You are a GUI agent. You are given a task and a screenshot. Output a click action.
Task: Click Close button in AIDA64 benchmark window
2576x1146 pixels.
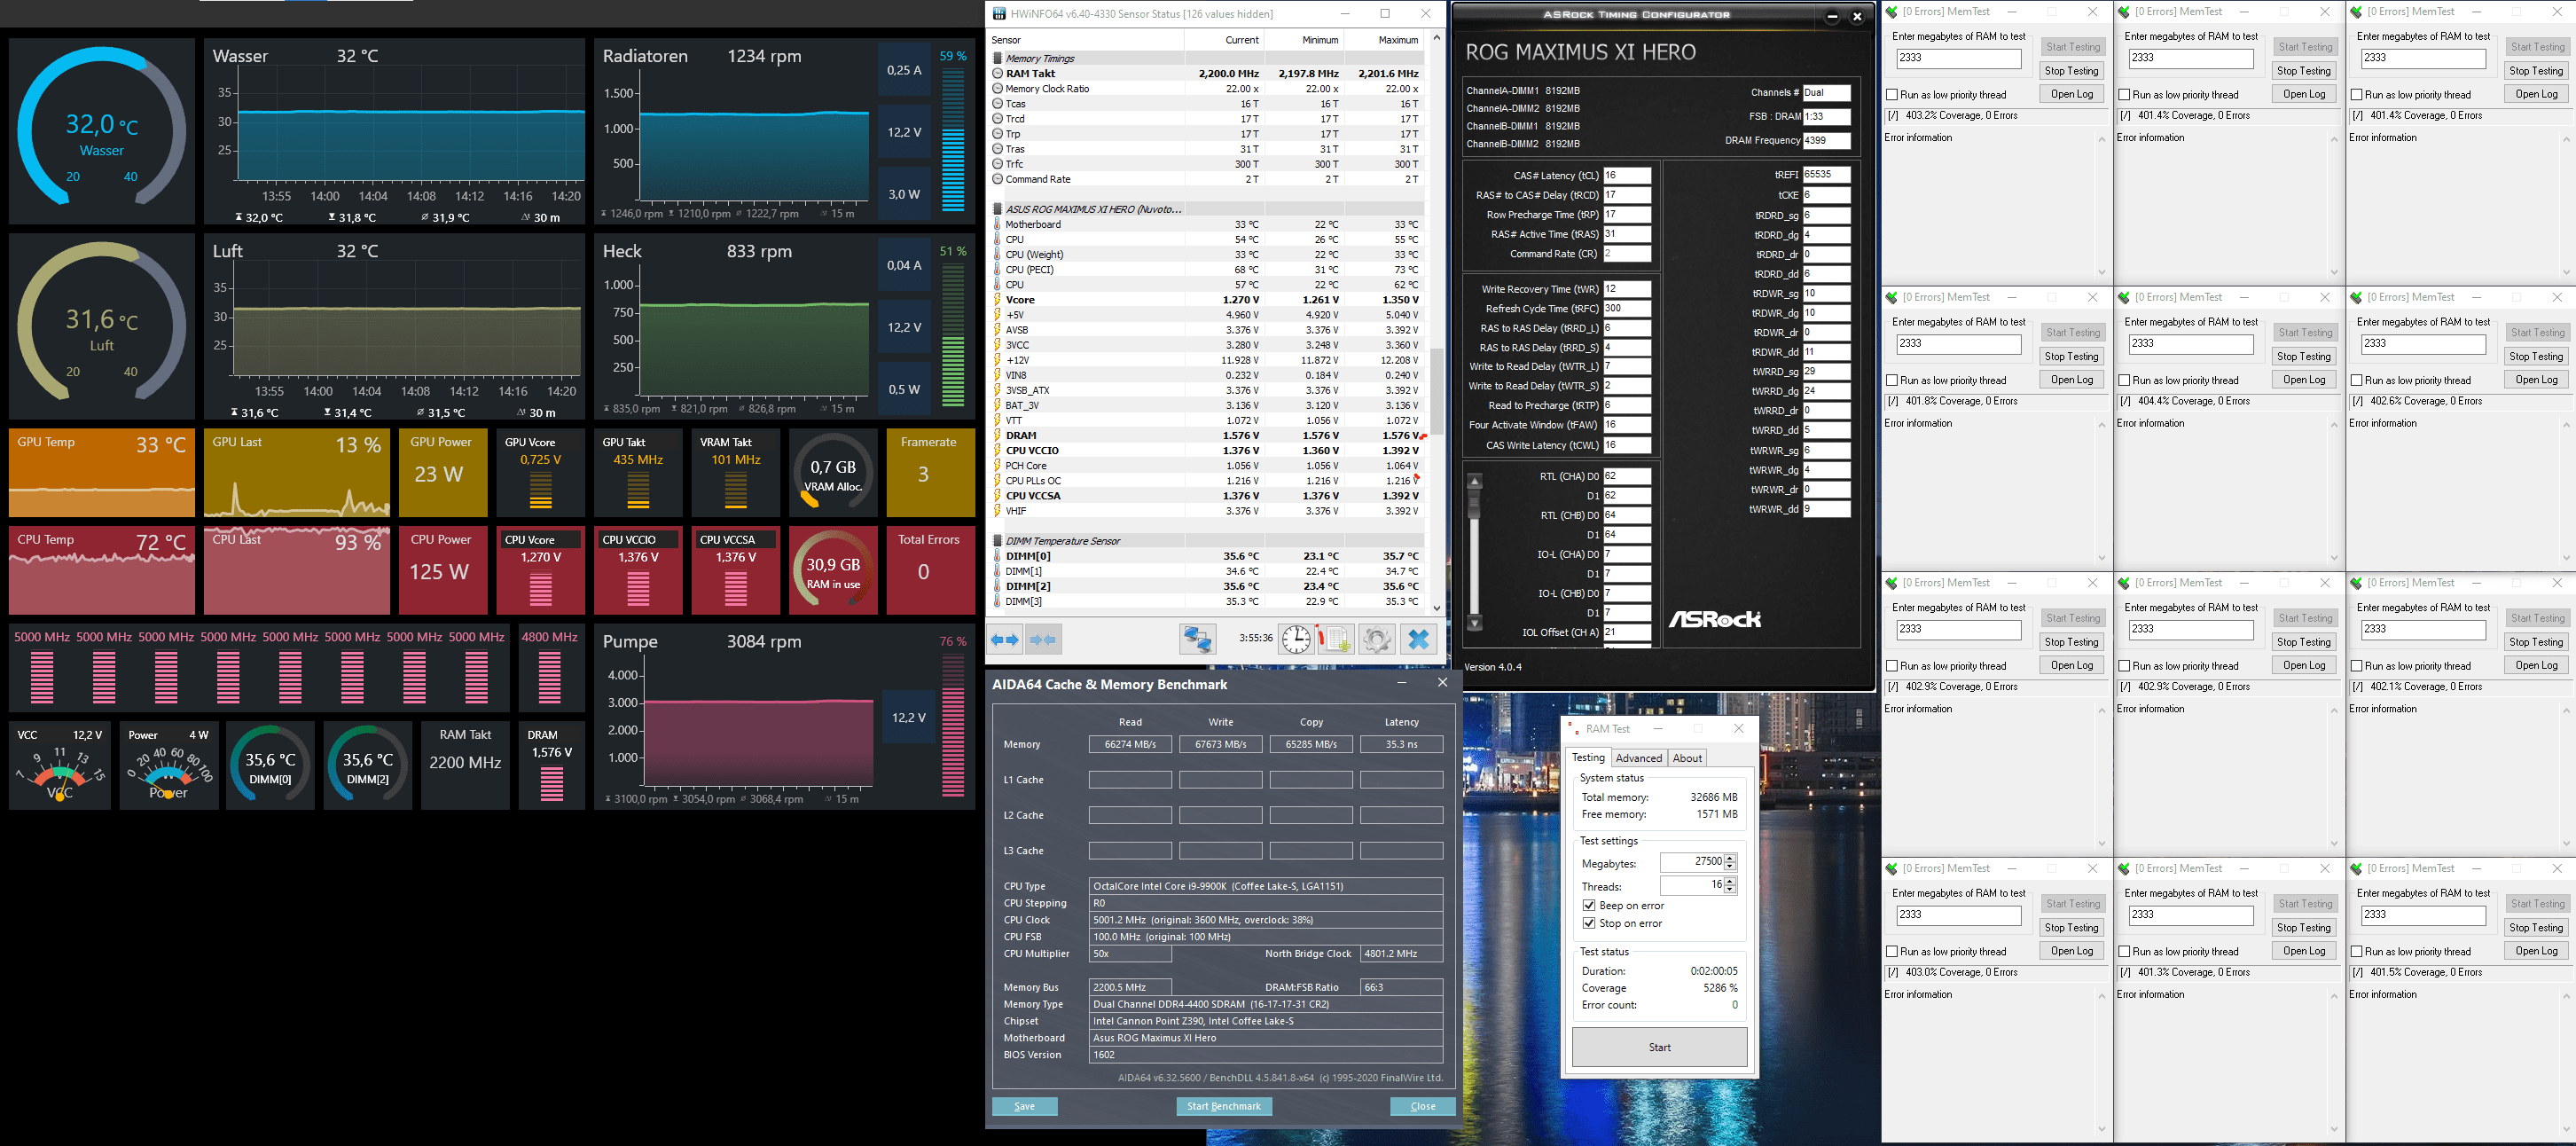tap(1422, 1106)
